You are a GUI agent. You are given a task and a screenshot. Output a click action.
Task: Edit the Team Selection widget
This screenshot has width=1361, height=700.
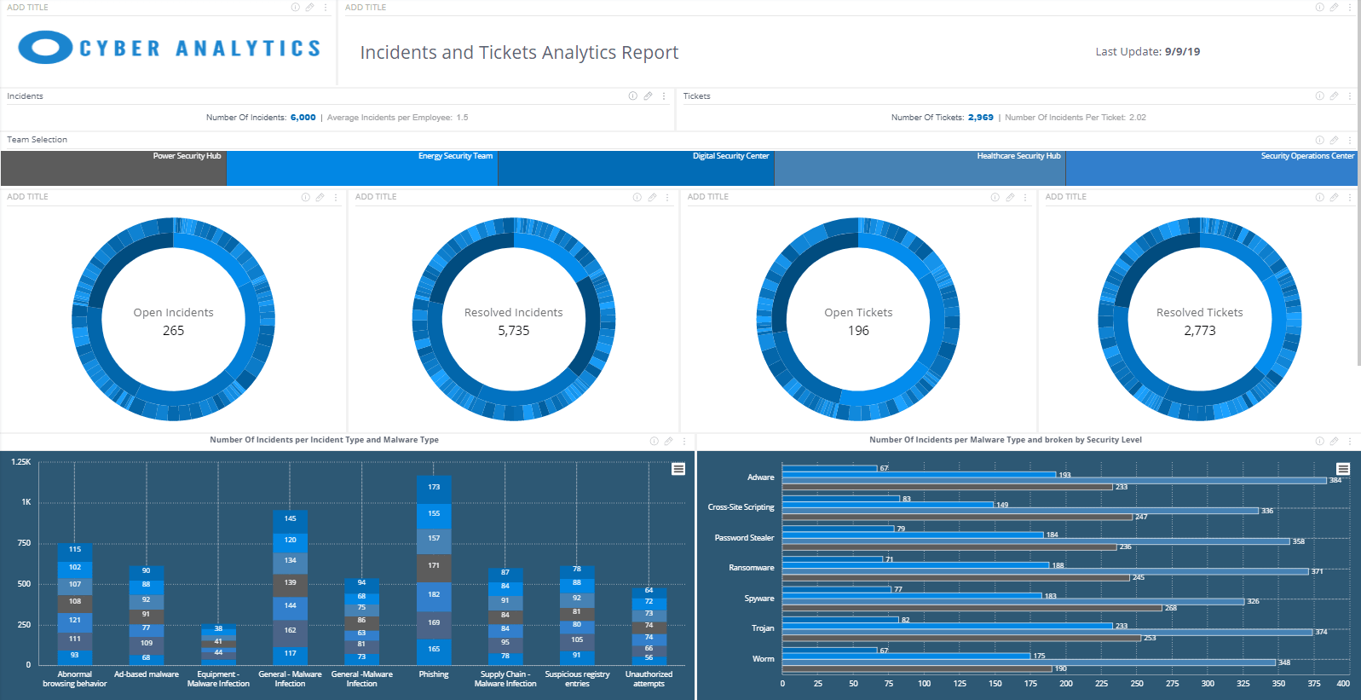click(x=1334, y=140)
